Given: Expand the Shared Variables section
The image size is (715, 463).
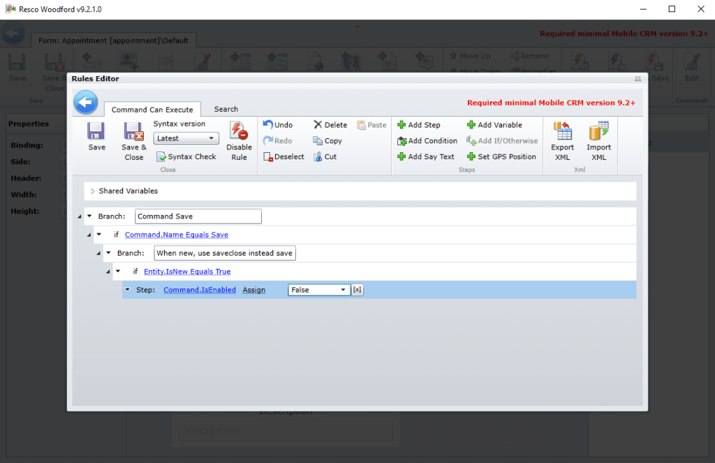Looking at the screenshot, I should (x=94, y=191).
